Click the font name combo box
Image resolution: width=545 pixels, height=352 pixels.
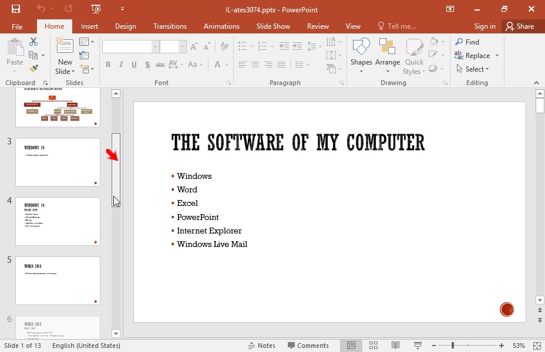pos(130,46)
